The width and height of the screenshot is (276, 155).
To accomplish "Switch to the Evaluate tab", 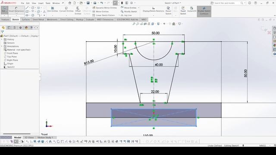I will tap(90, 19).
